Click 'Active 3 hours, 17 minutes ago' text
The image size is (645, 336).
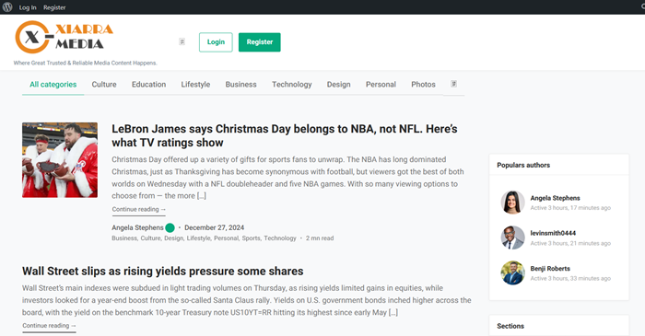coord(570,208)
